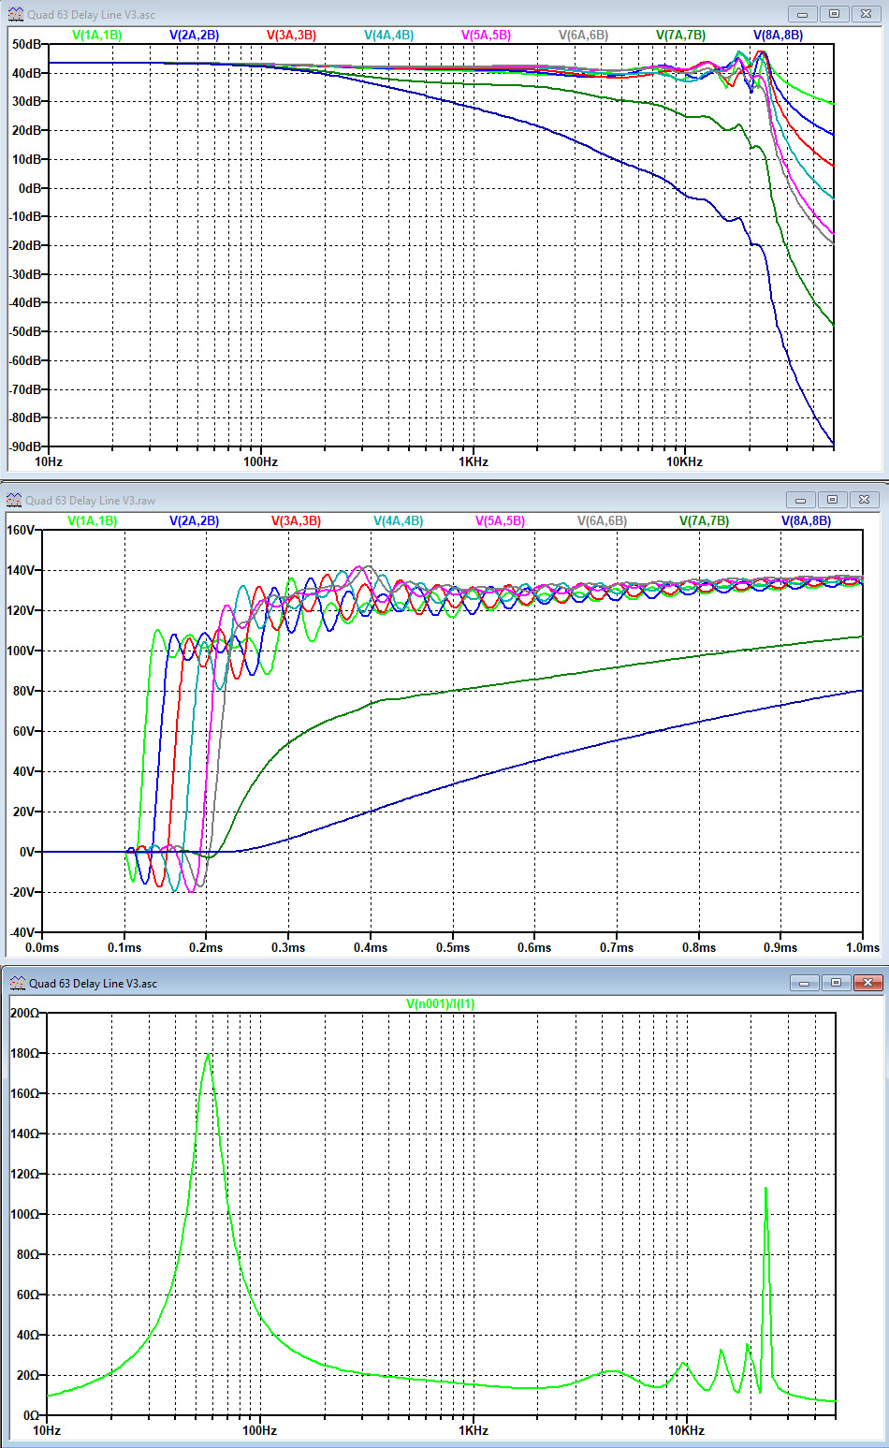Click the 100V axis label in transient plot
The height and width of the screenshot is (1448, 889).
coord(21,651)
